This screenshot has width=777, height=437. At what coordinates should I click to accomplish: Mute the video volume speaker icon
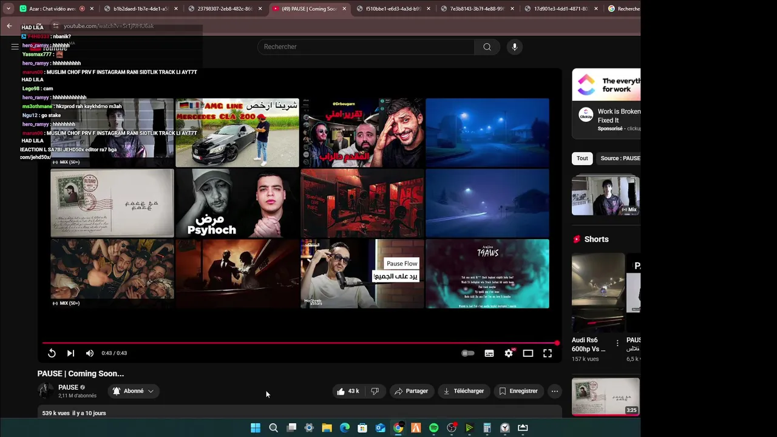[x=89, y=353]
